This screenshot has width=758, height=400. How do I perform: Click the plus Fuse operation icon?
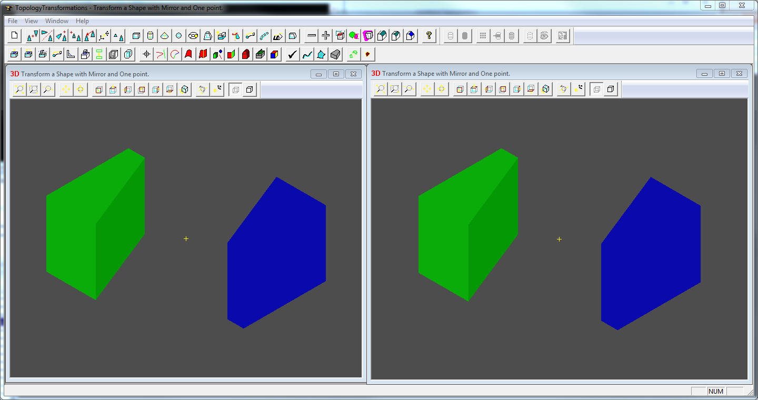[326, 36]
